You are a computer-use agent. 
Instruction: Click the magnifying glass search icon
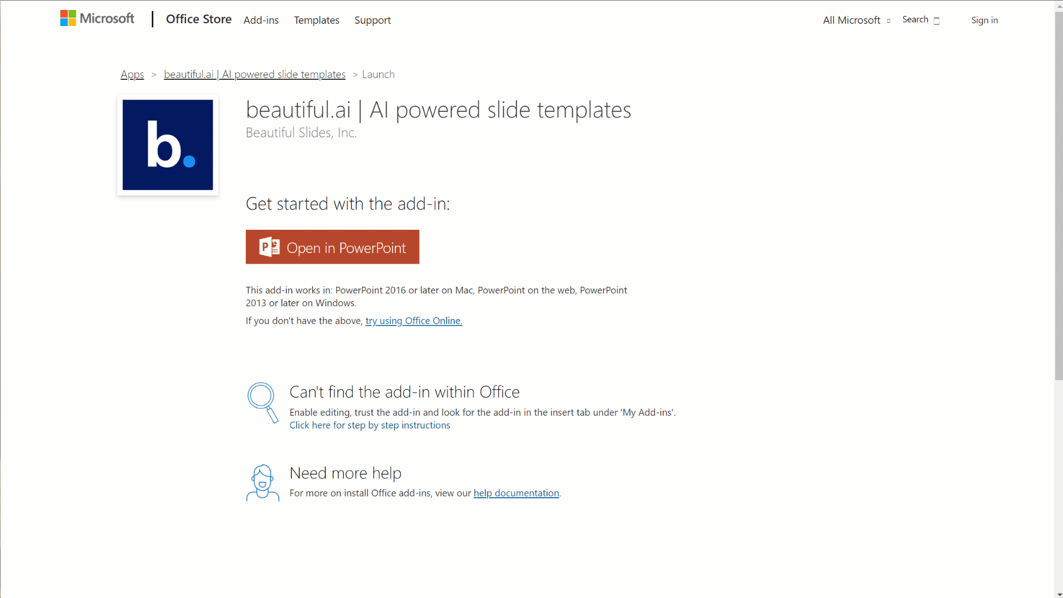click(x=937, y=20)
